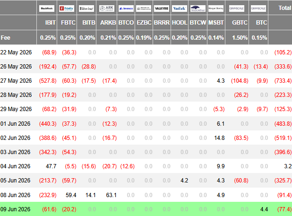
Task: Click the (440.3) IBIT outflow value
Action: pyautogui.click(x=48, y=124)
